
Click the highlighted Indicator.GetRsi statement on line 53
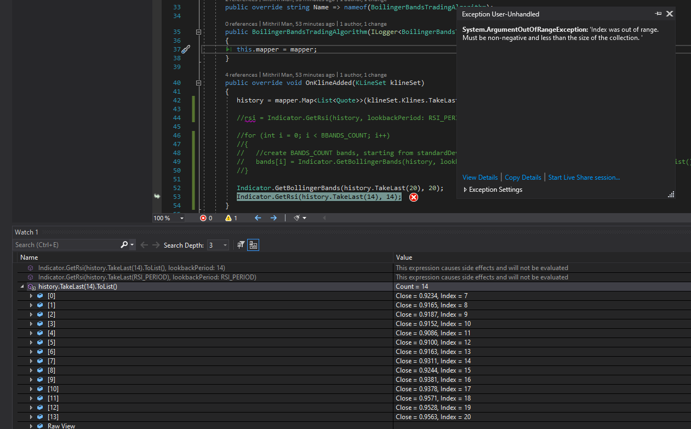(319, 197)
